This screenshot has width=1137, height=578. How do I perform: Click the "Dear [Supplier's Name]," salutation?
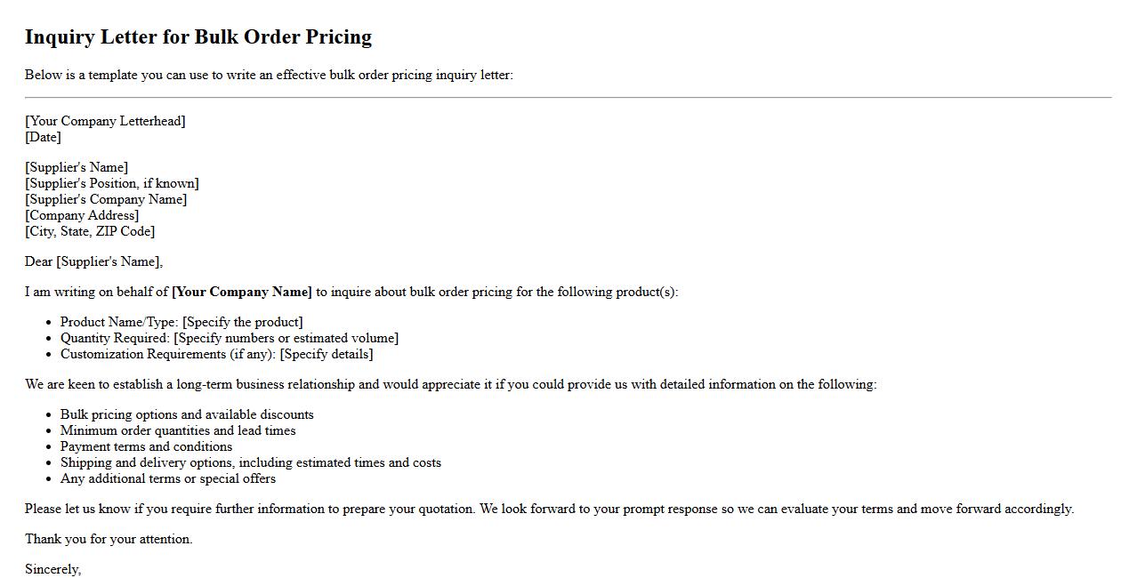94,261
